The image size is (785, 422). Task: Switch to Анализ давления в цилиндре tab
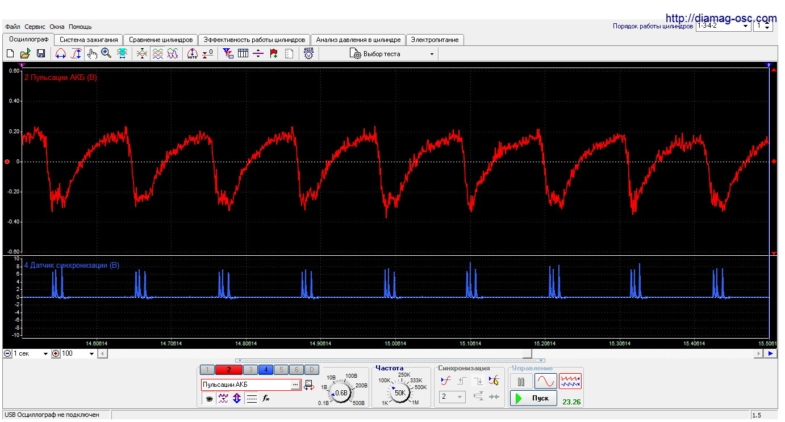coord(358,40)
